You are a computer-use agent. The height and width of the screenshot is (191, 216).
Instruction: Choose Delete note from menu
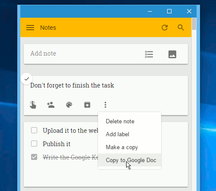[130, 122]
